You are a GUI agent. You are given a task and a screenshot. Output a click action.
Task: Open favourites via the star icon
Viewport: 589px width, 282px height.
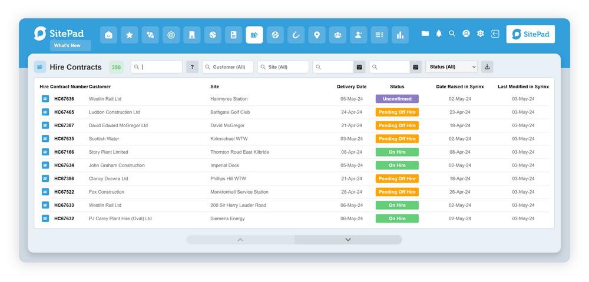[130, 35]
